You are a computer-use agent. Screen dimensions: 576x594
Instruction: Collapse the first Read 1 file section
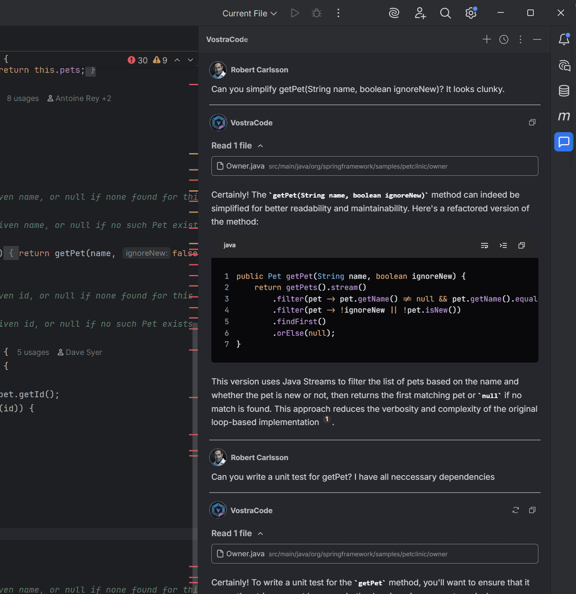point(260,146)
